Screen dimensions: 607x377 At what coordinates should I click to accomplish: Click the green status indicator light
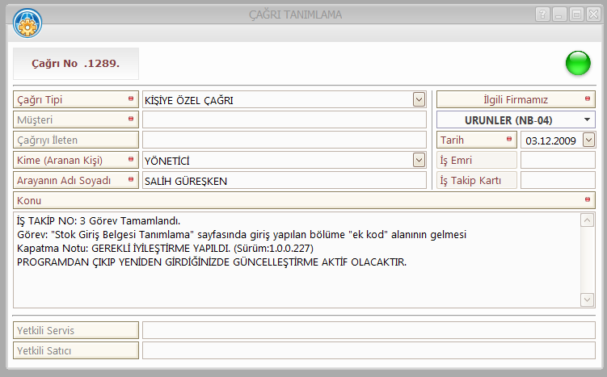578,63
